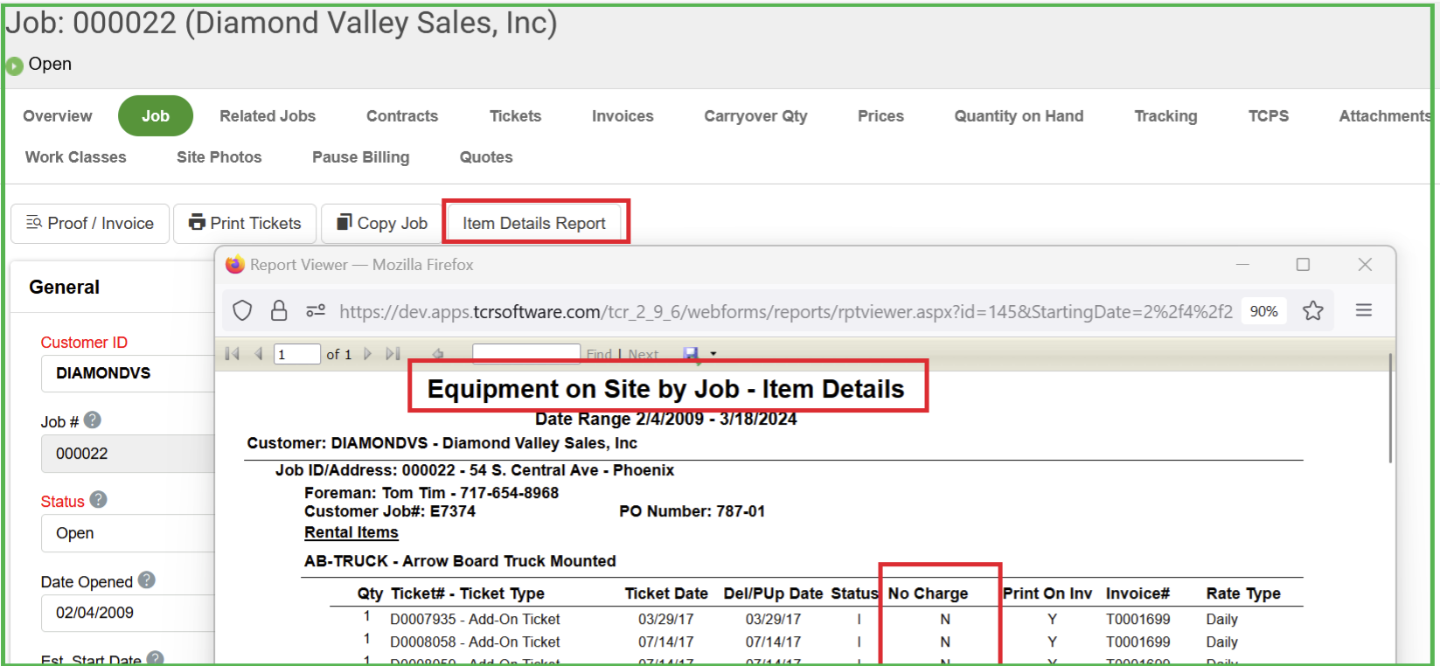Bookmark this page with the star icon
The height and width of the screenshot is (666, 1440).
(x=1312, y=311)
